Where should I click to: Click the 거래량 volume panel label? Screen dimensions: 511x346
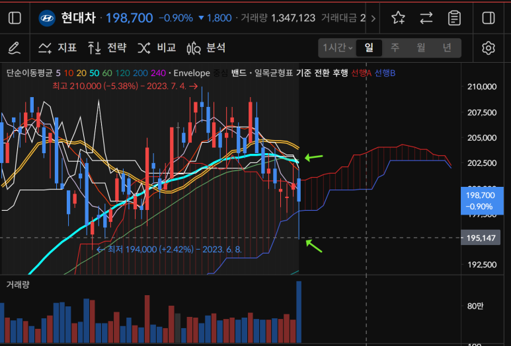pyautogui.click(x=18, y=285)
